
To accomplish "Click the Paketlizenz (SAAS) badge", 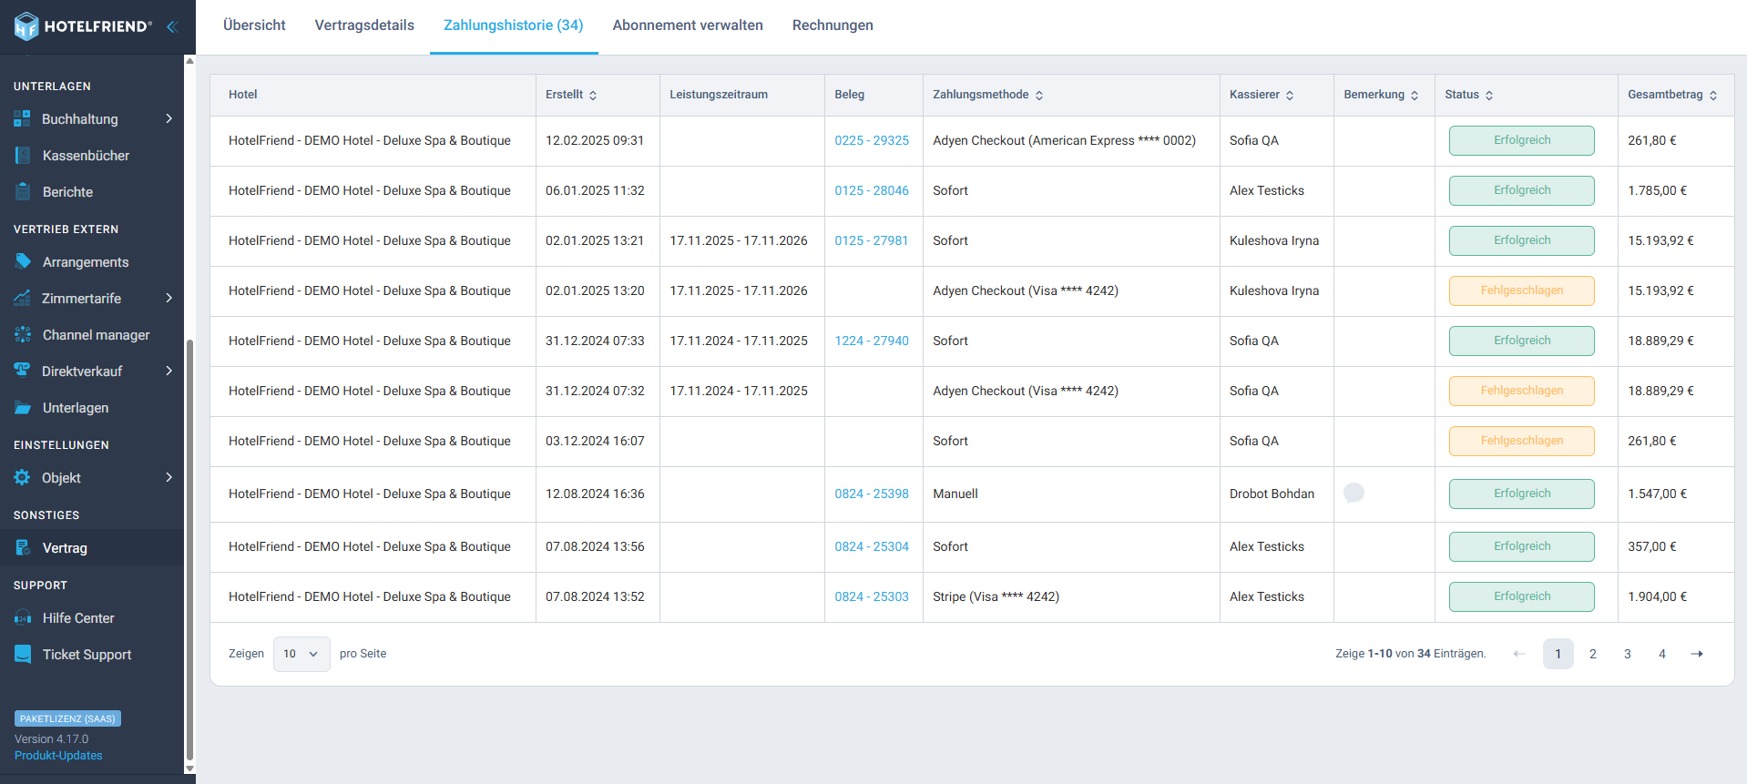I will click(x=67, y=718).
